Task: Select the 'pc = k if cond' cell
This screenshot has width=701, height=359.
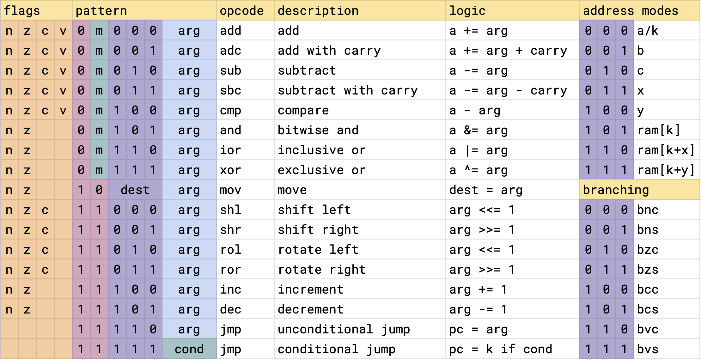Action: click(x=512, y=349)
